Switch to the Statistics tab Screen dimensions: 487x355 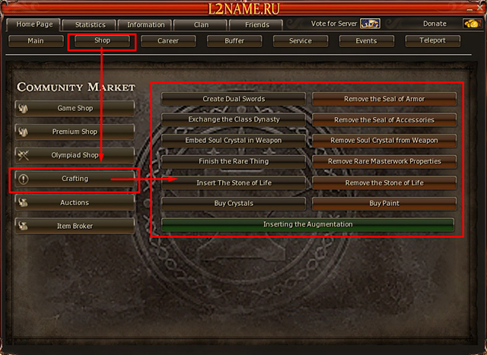tap(90, 25)
